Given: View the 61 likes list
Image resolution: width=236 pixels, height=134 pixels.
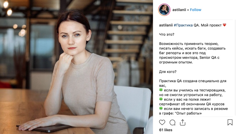Looking at the screenshot, I should 166,130.
